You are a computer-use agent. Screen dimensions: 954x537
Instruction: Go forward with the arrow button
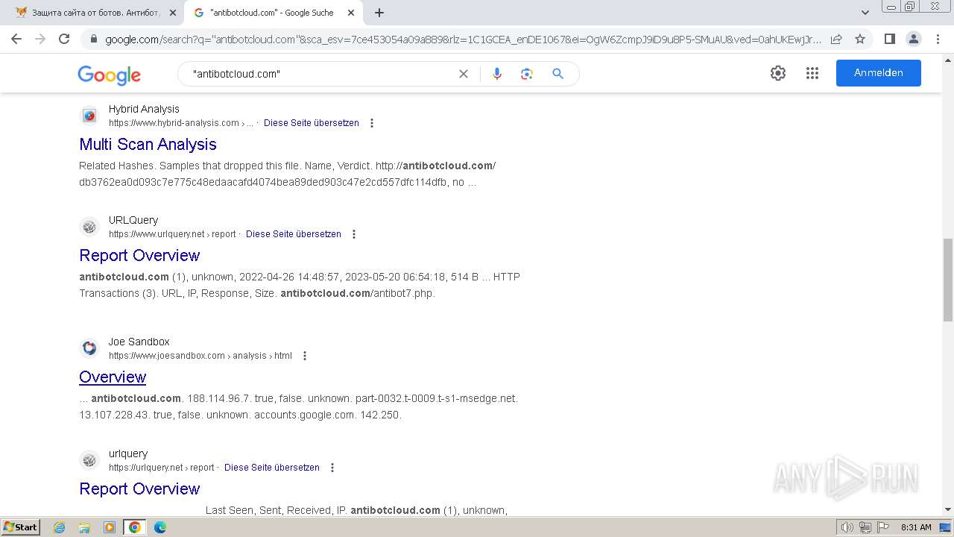pos(40,39)
